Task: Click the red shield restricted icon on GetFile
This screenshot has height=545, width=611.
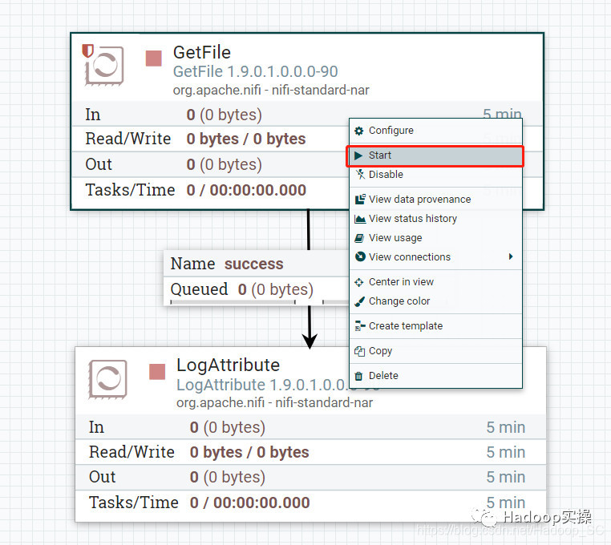Action: [87, 51]
